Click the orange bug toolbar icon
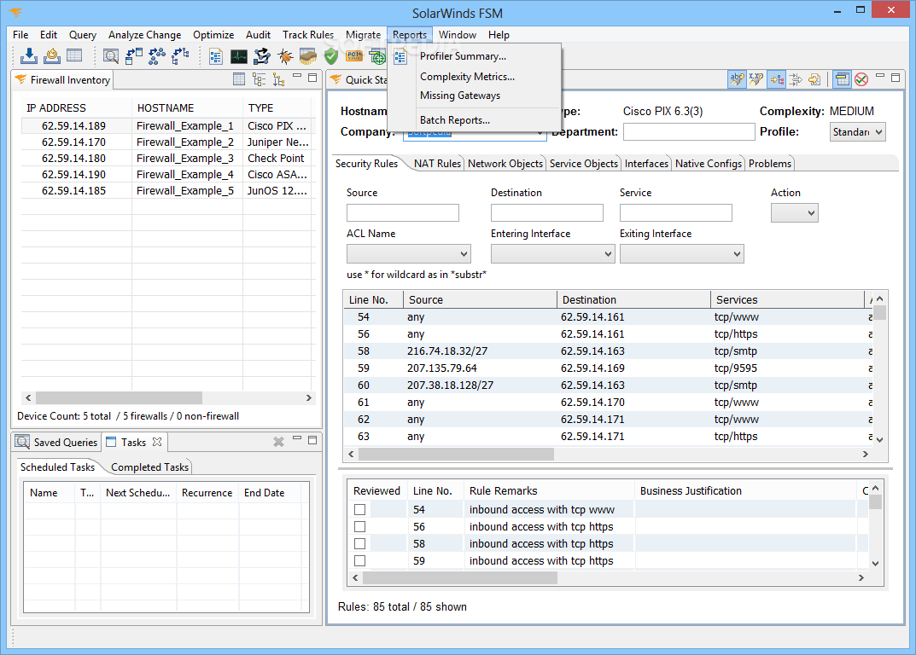Image resolution: width=916 pixels, height=655 pixels. [285, 56]
